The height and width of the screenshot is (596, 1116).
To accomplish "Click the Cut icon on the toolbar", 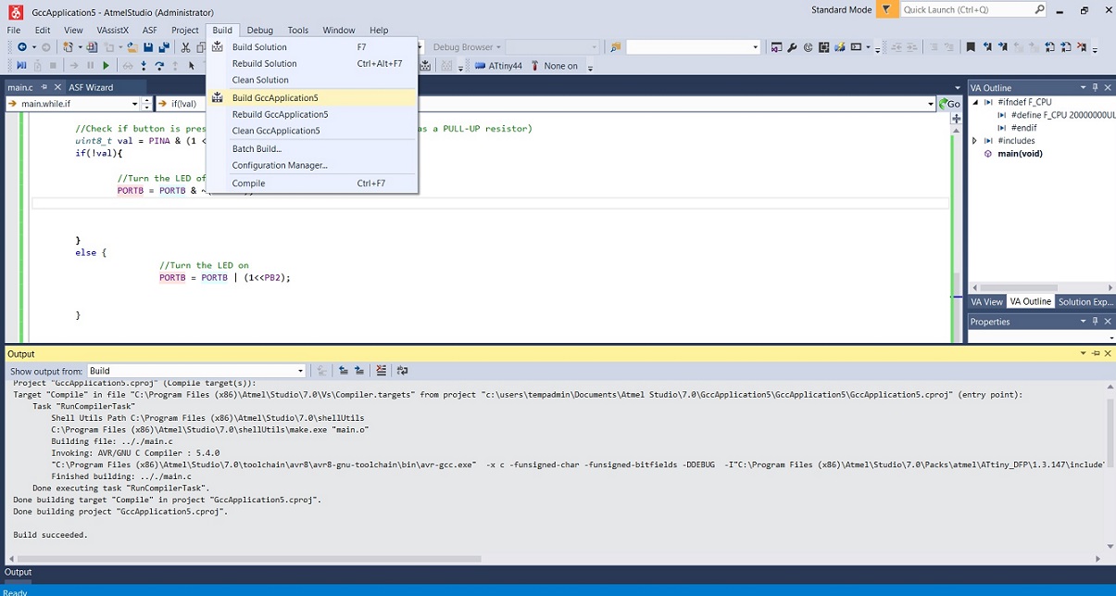I will pyautogui.click(x=186, y=46).
